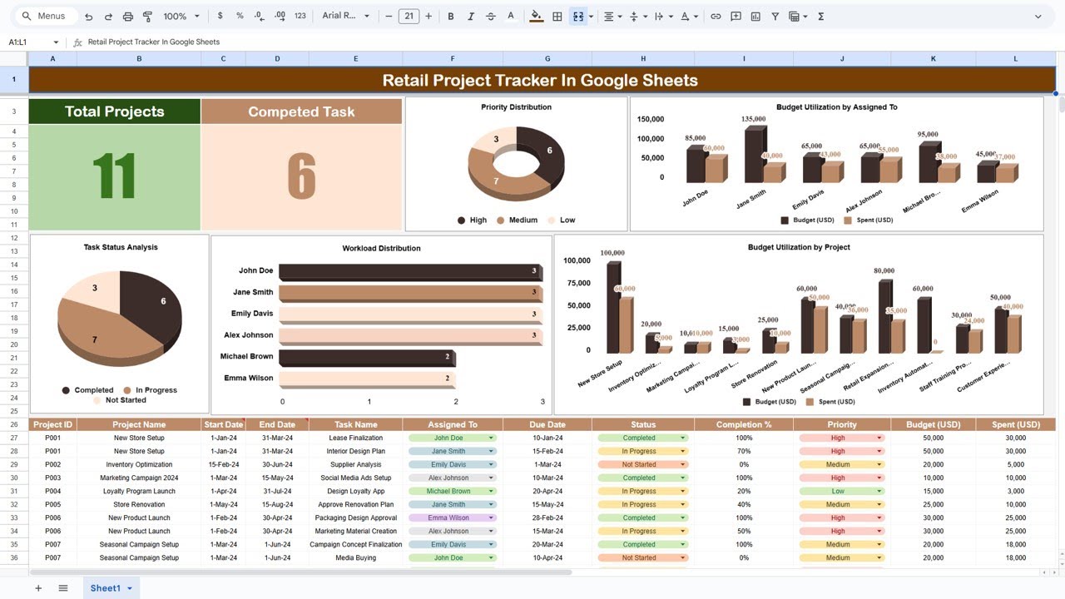Click the Create a filter icon
Screen dimensions: 1065x599
pos(775,16)
